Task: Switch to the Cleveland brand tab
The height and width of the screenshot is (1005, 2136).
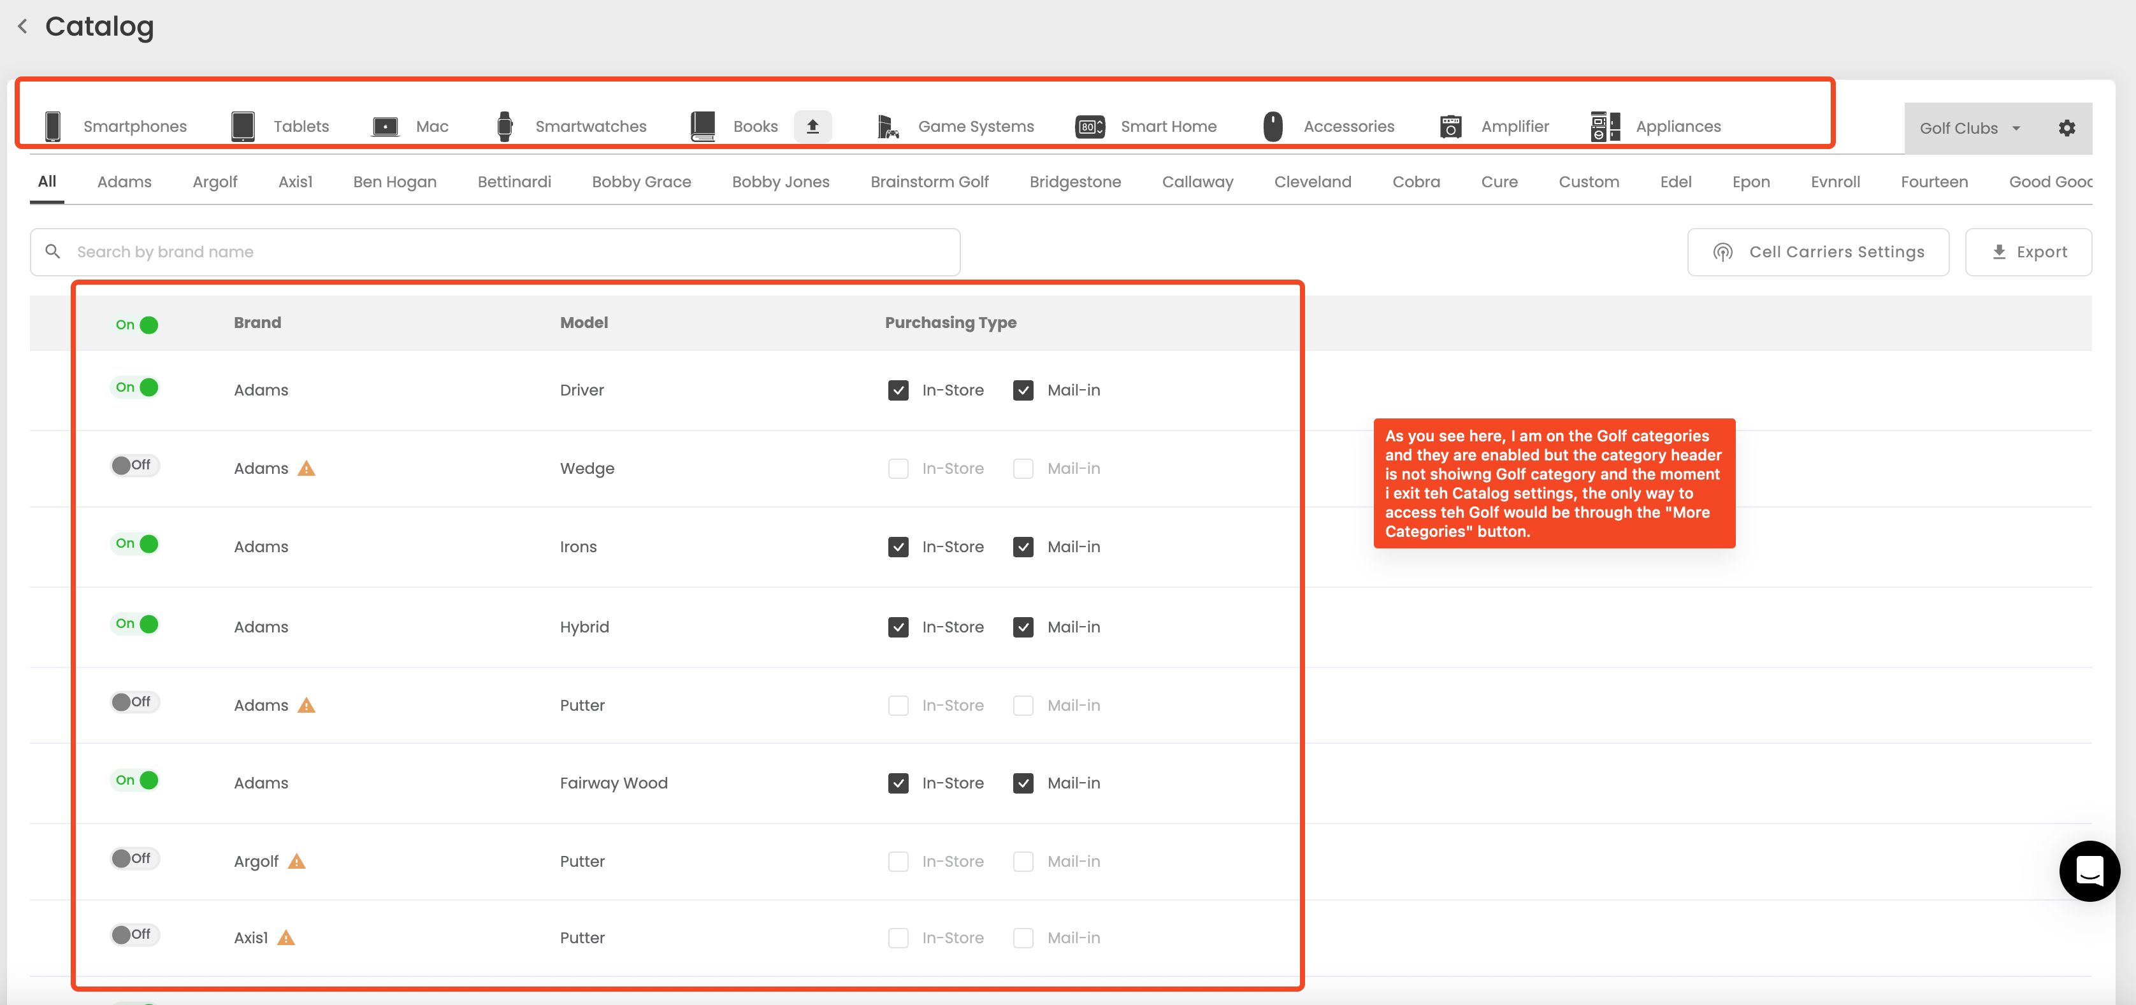Action: pyautogui.click(x=1313, y=182)
